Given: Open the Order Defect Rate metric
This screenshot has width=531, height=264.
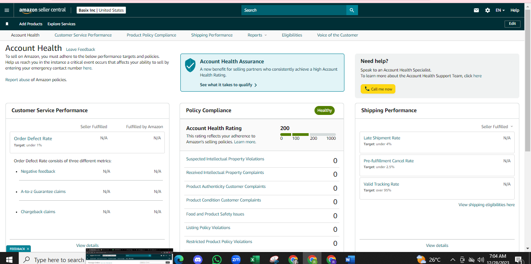Looking at the screenshot, I should click(x=33, y=139).
